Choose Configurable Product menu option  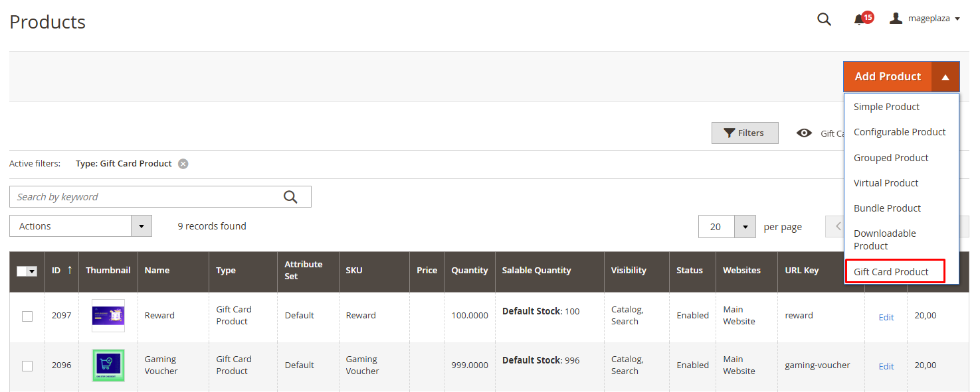pyautogui.click(x=900, y=132)
